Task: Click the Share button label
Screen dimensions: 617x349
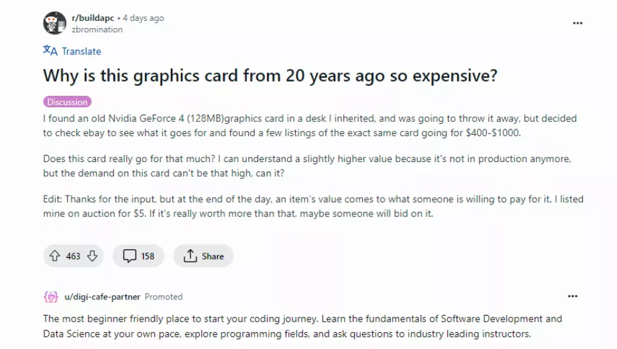Action: [213, 257]
